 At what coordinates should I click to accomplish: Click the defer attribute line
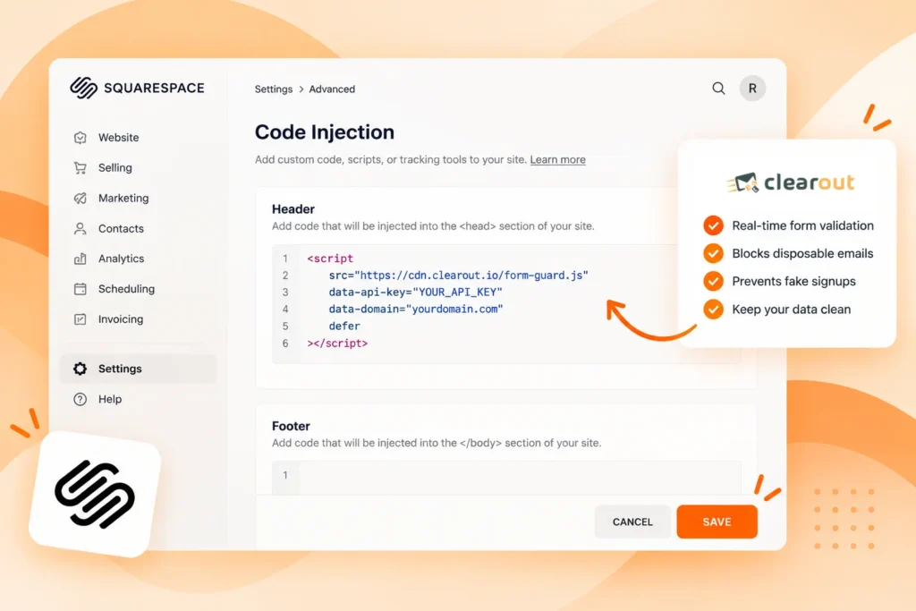tap(344, 326)
